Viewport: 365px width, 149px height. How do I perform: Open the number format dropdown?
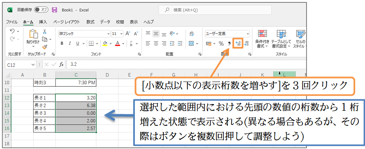248,34
